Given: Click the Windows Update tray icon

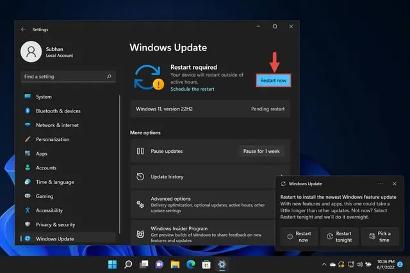Looking at the screenshot, I should click(341, 265).
